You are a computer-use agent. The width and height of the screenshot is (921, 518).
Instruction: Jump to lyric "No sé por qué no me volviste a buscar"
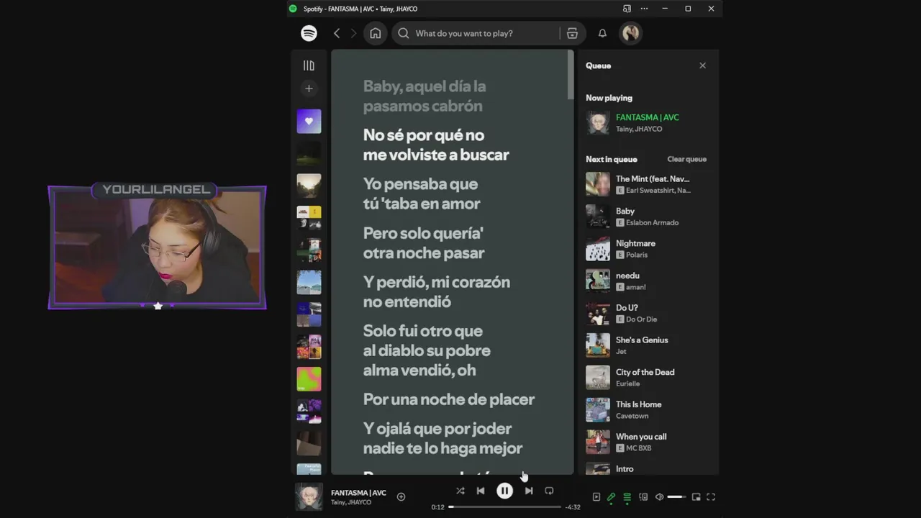coord(436,145)
